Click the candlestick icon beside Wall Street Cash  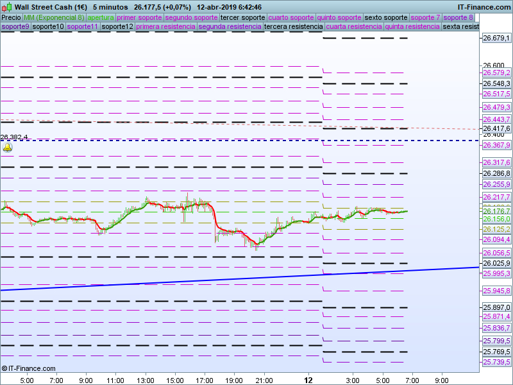(7, 6)
